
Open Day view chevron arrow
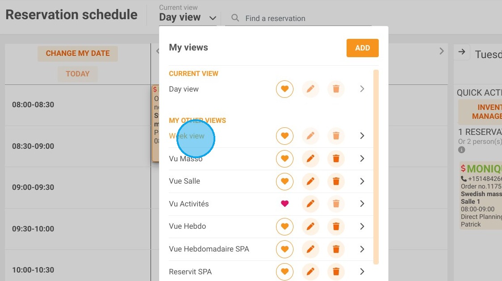362,89
